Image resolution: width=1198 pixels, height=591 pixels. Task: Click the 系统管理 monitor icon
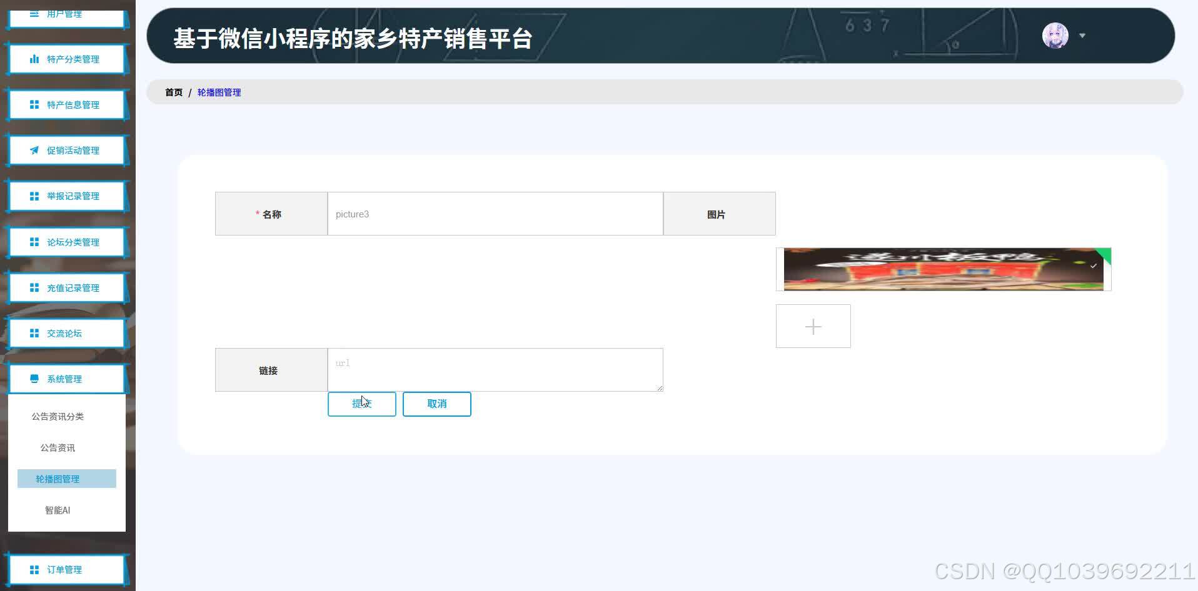[34, 379]
